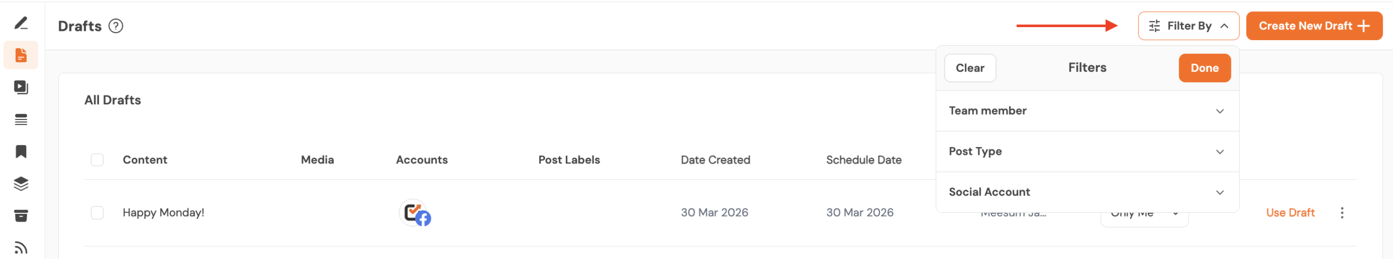Open three-dot menu for Happy Monday draft
Viewport: 1393px width, 259px height.
[x=1342, y=213]
